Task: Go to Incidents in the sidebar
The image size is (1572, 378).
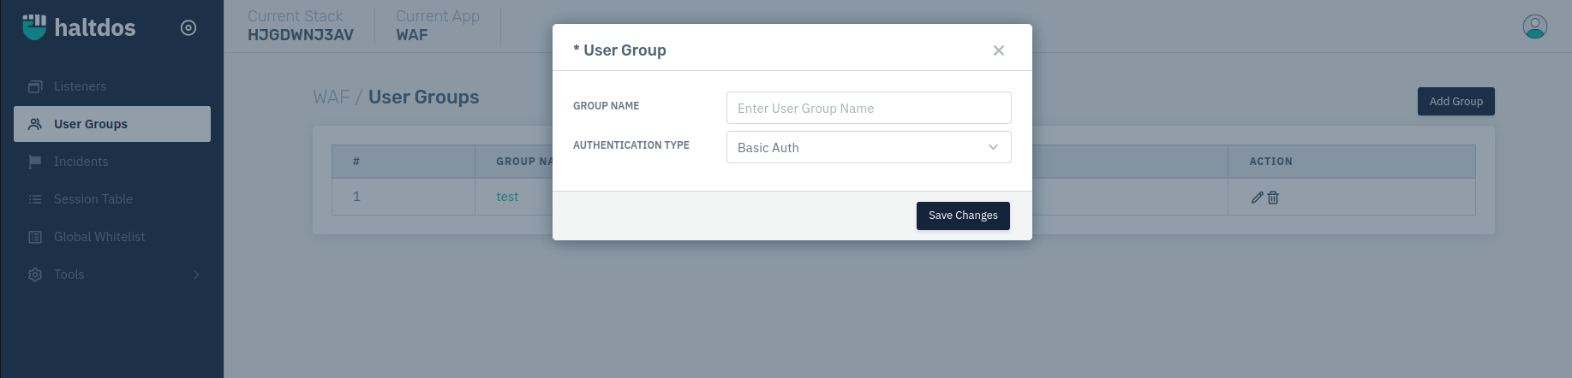Action: pyautogui.click(x=112, y=162)
